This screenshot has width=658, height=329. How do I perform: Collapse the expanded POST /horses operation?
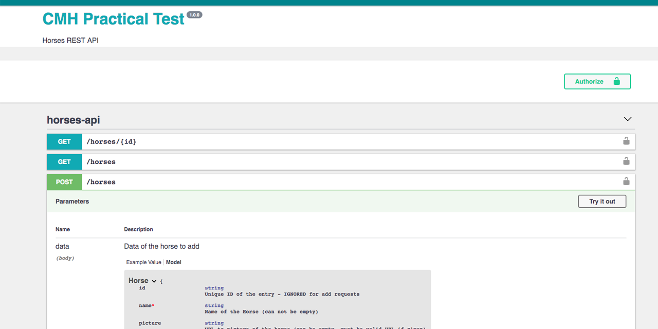pyautogui.click(x=308, y=181)
